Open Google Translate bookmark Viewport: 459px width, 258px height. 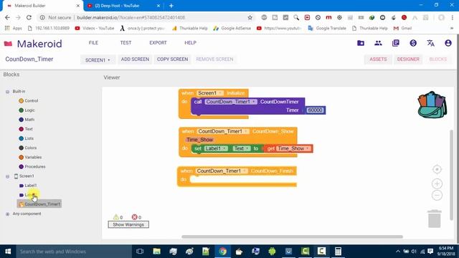click(327, 28)
